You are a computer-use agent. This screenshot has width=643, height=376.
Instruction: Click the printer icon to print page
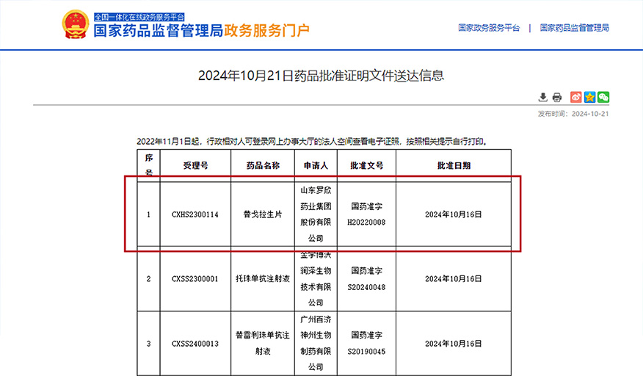(557, 97)
